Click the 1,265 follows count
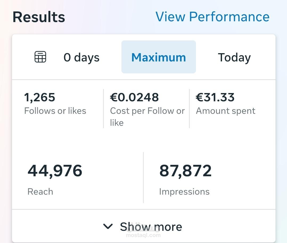 tap(40, 97)
